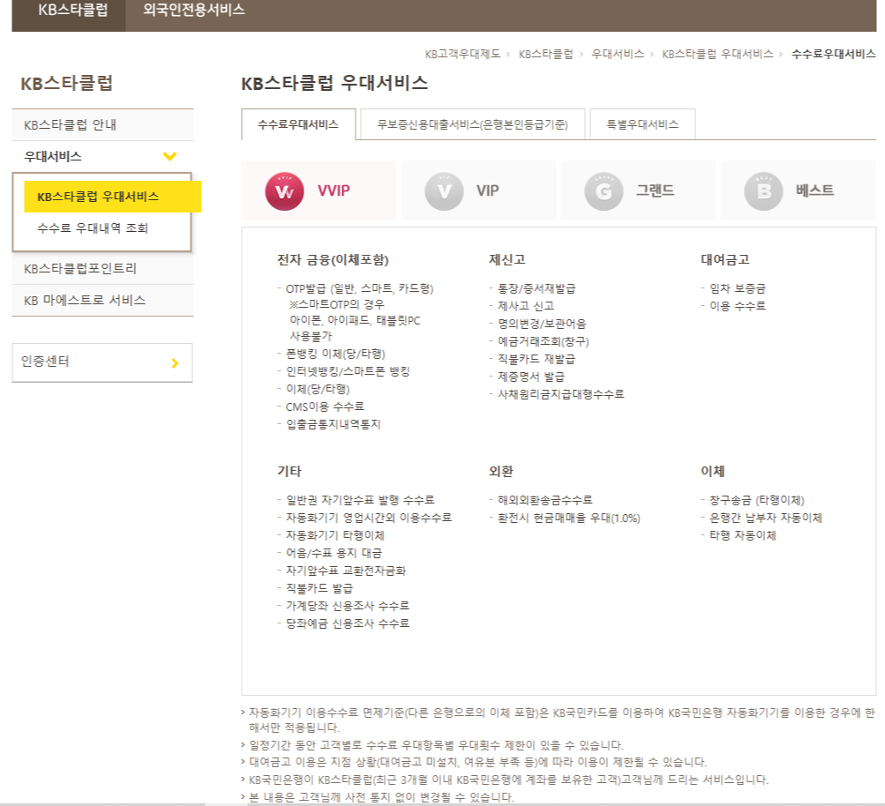Open the 인증센터 link box

[x=102, y=362]
